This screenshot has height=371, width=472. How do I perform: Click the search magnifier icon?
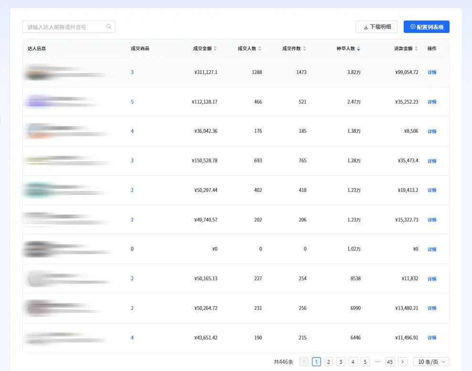(108, 26)
